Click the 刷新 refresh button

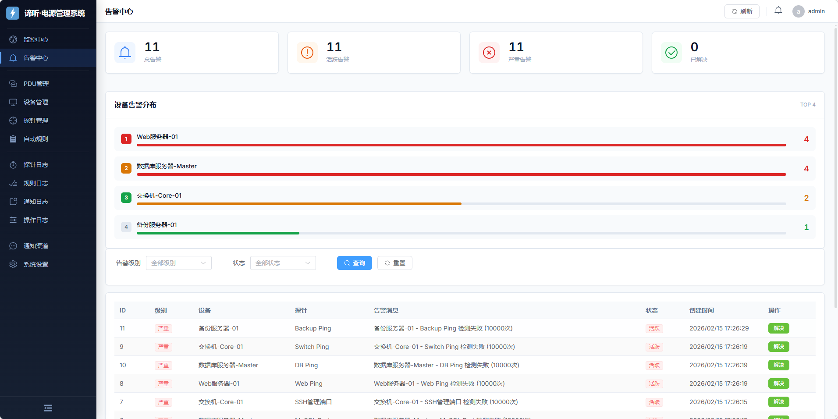[742, 11]
